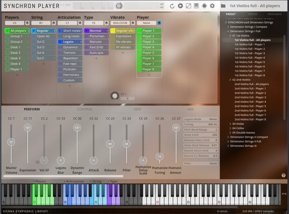Click Legato Mode Mono setting
The image size is (289, 214).
tap(200, 119)
